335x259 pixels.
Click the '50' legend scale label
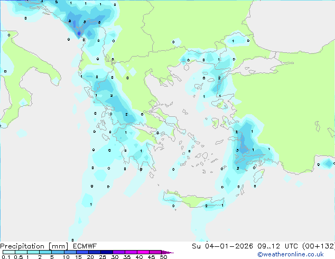point(163,257)
